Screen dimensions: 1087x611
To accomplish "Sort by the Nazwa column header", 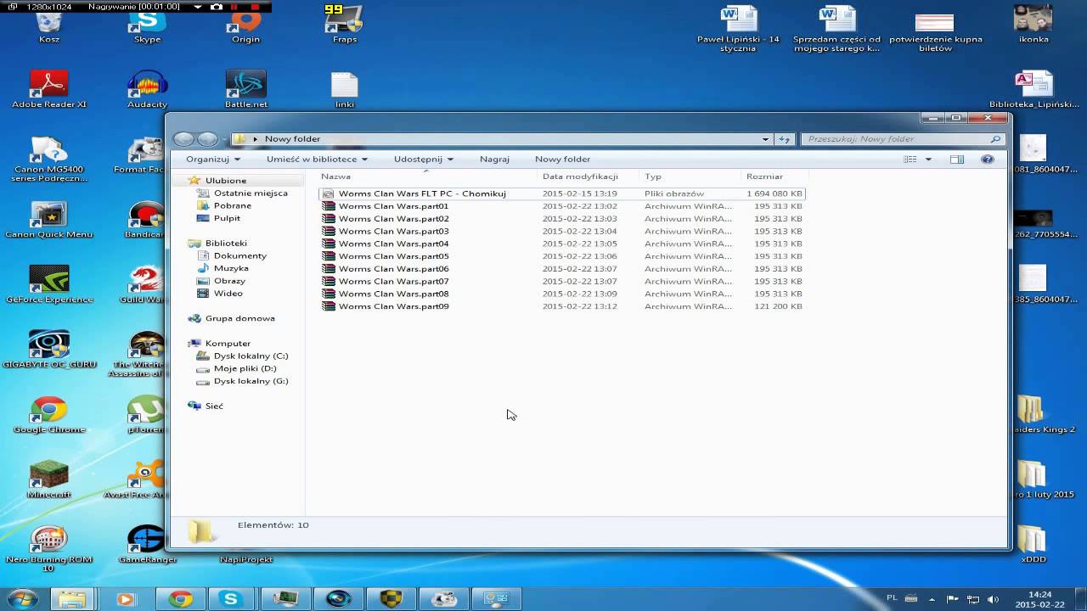I will pyautogui.click(x=428, y=177).
